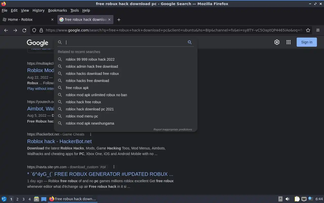Viewport: 324px width, 203px height.
Task: Close the free robux hack download tab
Action: click(109, 20)
